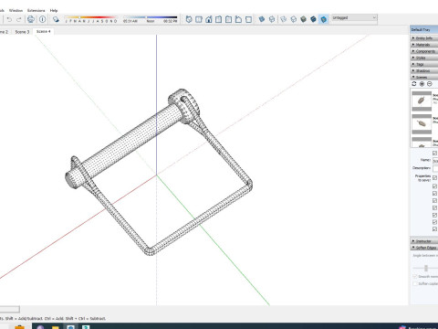This screenshot has height=329, width=438.
Task: Click the Undo arrow icon
Action: (9, 19)
